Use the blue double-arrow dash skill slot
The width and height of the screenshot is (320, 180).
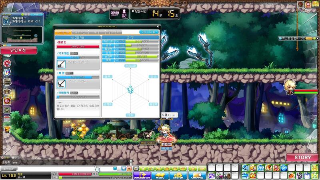click(x=245, y=175)
